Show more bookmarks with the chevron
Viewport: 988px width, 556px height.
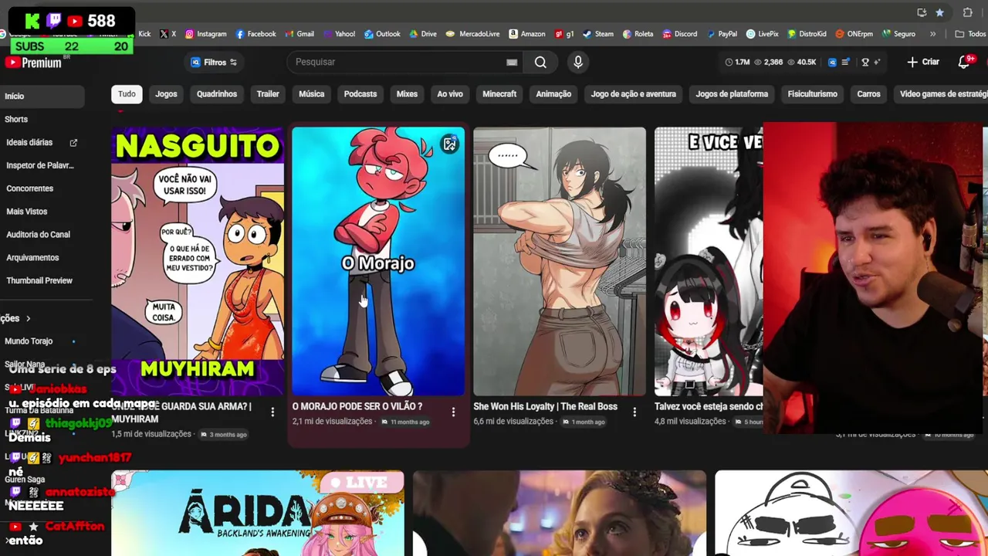pos(932,34)
